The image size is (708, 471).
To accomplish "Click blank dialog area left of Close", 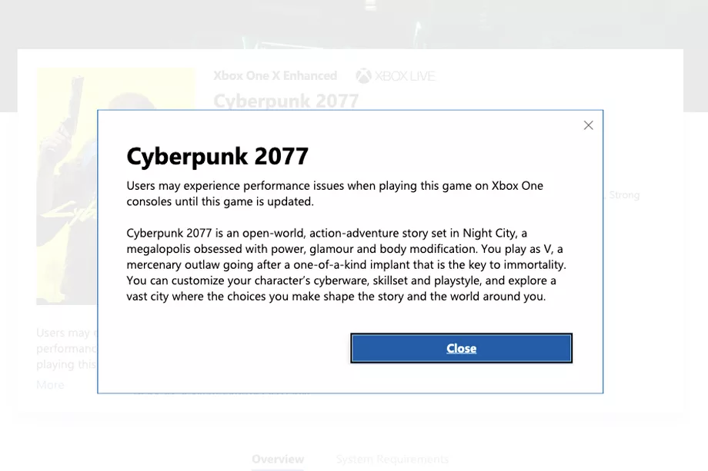I will click(231, 348).
